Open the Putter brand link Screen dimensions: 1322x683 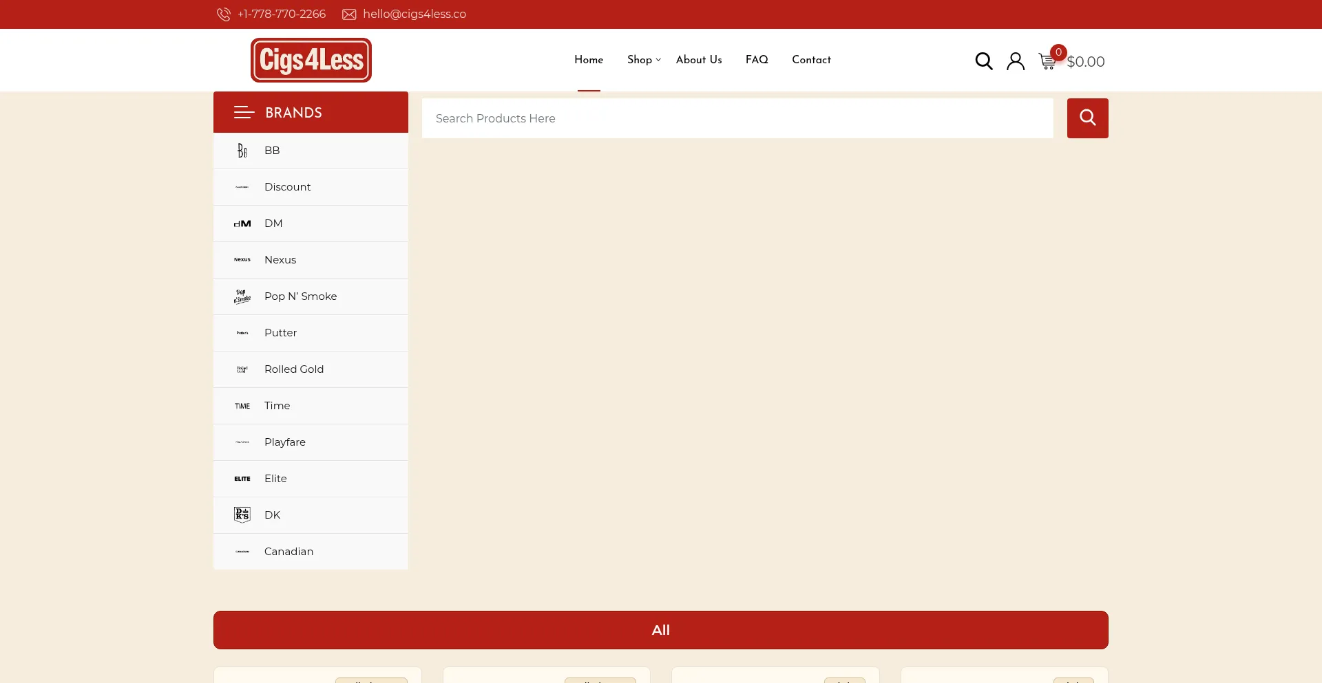[281, 333]
